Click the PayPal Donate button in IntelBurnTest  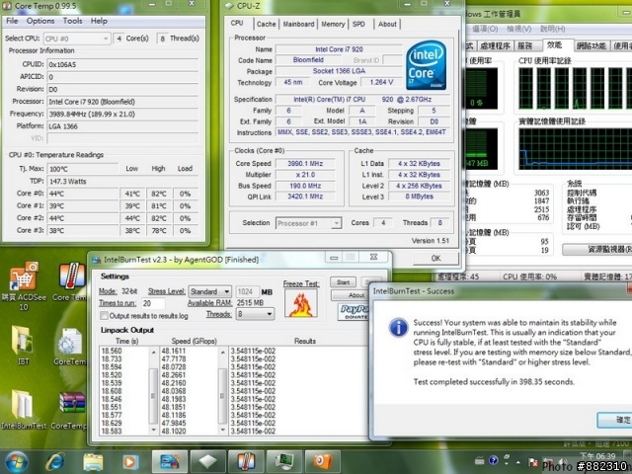pyautogui.click(x=354, y=312)
